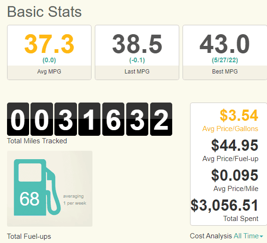Select the Best MPG 43.0 card
The width and height of the screenshot is (267, 243).
click(x=225, y=52)
